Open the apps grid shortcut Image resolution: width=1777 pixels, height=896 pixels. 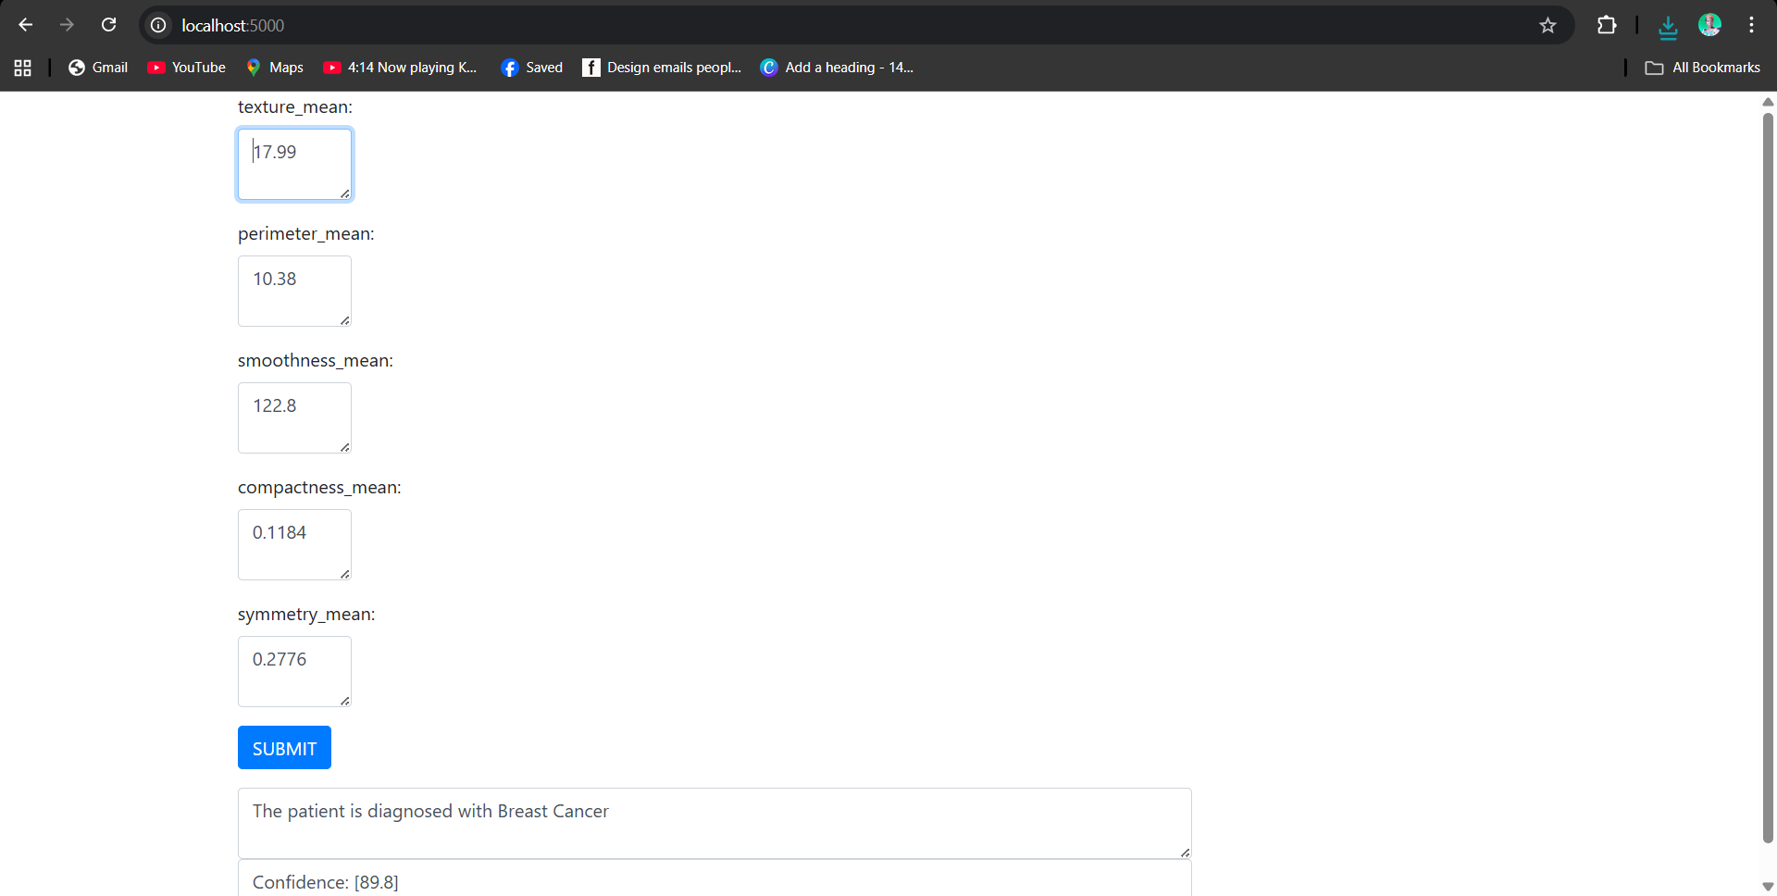click(x=23, y=68)
